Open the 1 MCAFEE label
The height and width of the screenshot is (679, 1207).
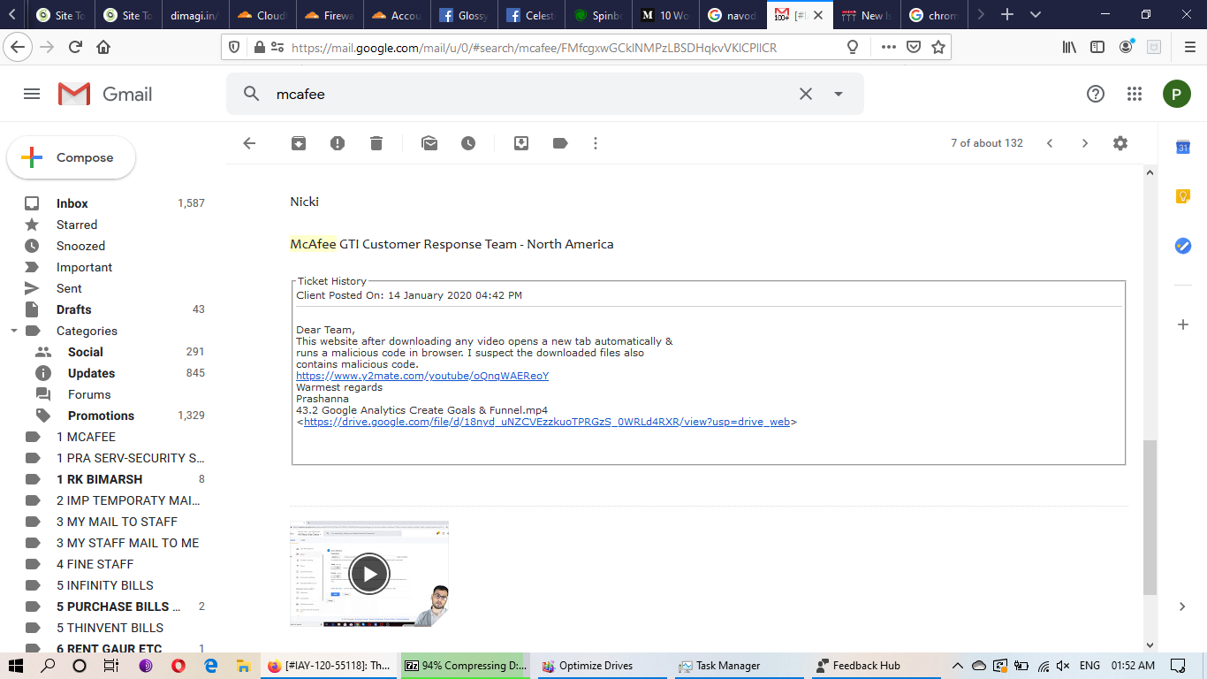pos(86,437)
